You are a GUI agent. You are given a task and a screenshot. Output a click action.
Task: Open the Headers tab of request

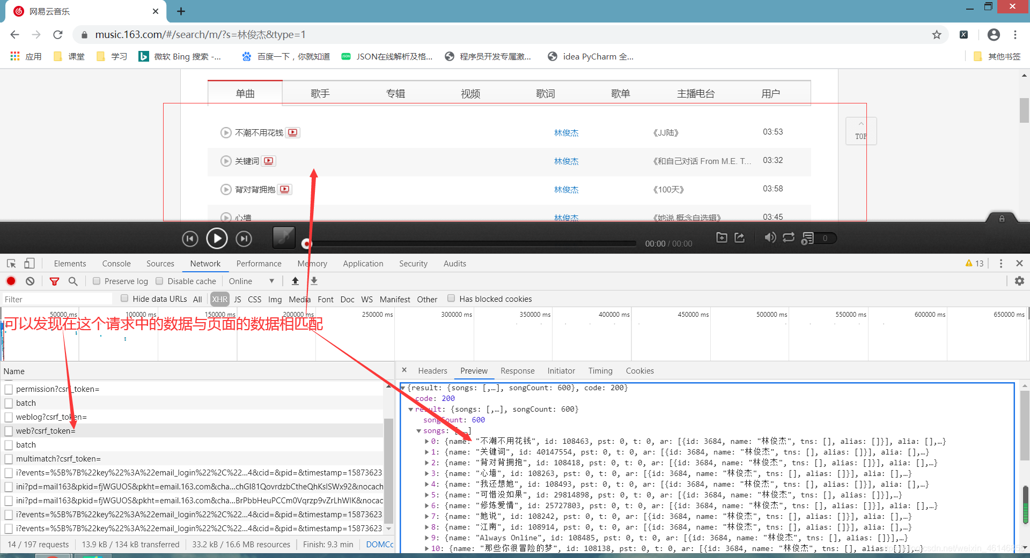(x=432, y=370)
